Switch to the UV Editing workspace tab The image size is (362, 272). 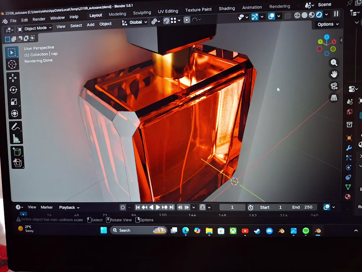tap(168, 11)
